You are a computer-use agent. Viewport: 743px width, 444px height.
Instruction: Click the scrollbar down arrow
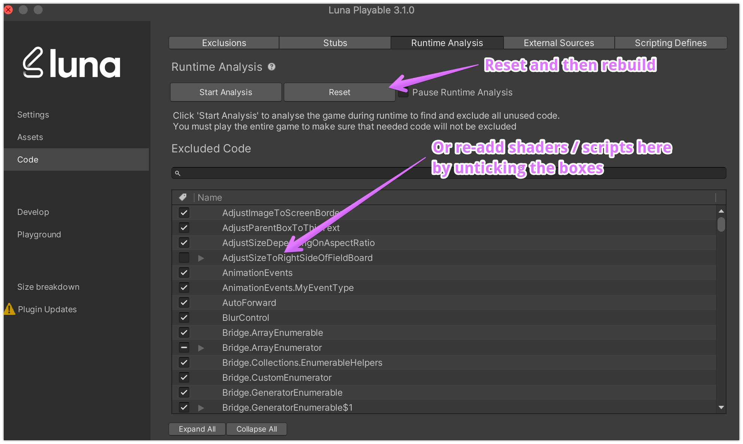[x=721, y=407]
